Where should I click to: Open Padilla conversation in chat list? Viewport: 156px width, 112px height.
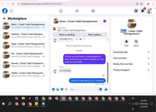click(24, 75)
